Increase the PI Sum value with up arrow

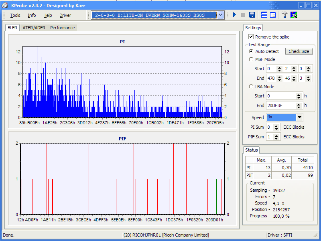pyautogui.click(x=276, y=126)
